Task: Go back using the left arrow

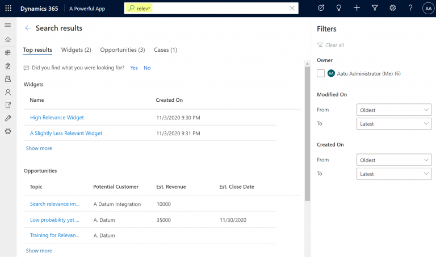Action: [x=27, y=28]
